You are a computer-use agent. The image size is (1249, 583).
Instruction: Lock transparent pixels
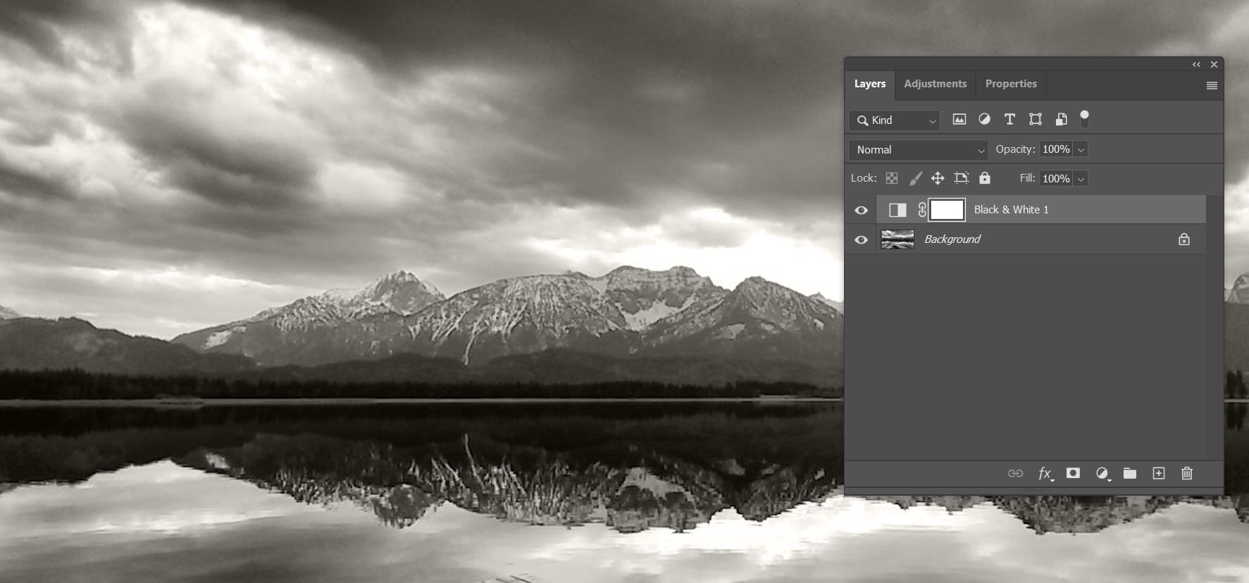892,179
